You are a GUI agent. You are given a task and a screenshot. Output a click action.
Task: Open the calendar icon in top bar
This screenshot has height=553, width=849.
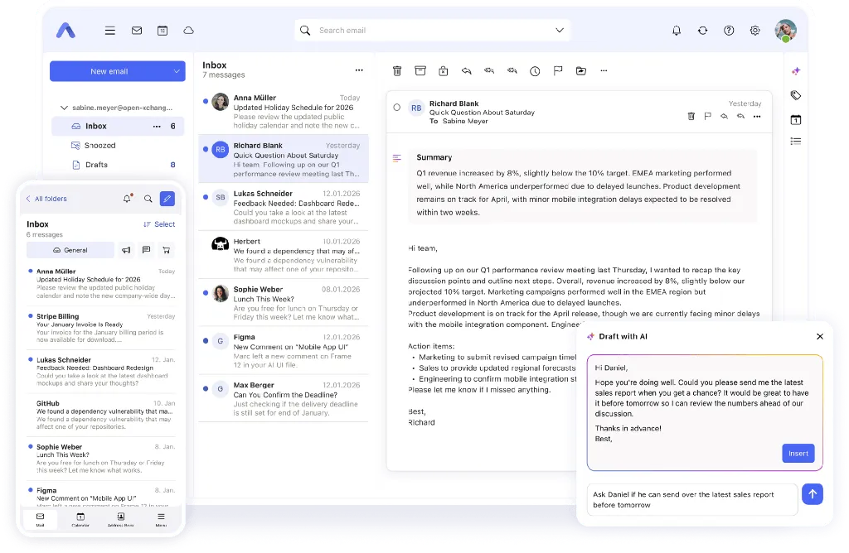(x=163, y=31)
